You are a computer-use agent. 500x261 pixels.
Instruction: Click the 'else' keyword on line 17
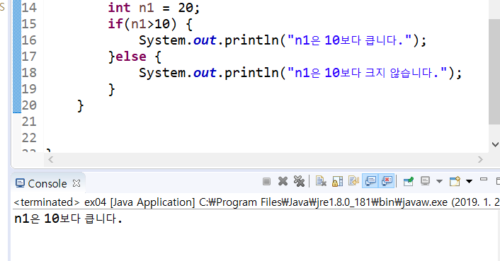(131, 57)
